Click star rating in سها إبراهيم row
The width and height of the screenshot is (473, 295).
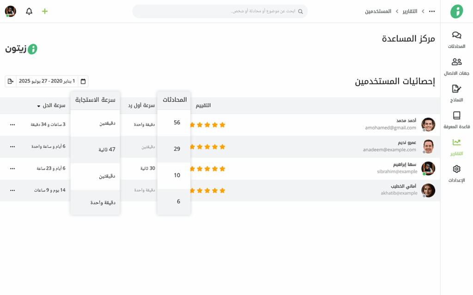207,169
